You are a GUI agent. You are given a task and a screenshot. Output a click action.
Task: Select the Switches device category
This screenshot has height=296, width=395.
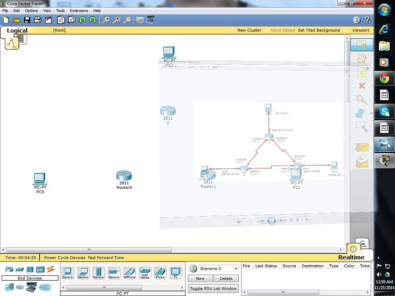(x=20, y=269)
